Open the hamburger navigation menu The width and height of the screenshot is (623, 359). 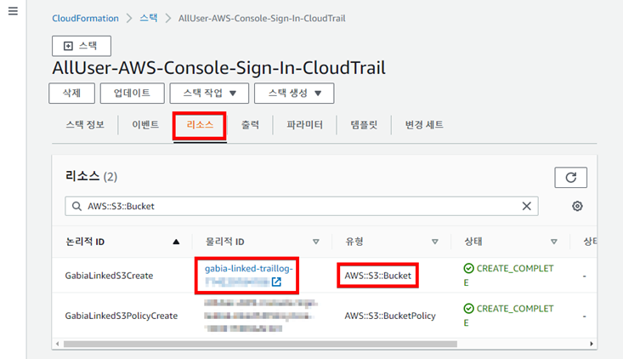click(13, 11)
